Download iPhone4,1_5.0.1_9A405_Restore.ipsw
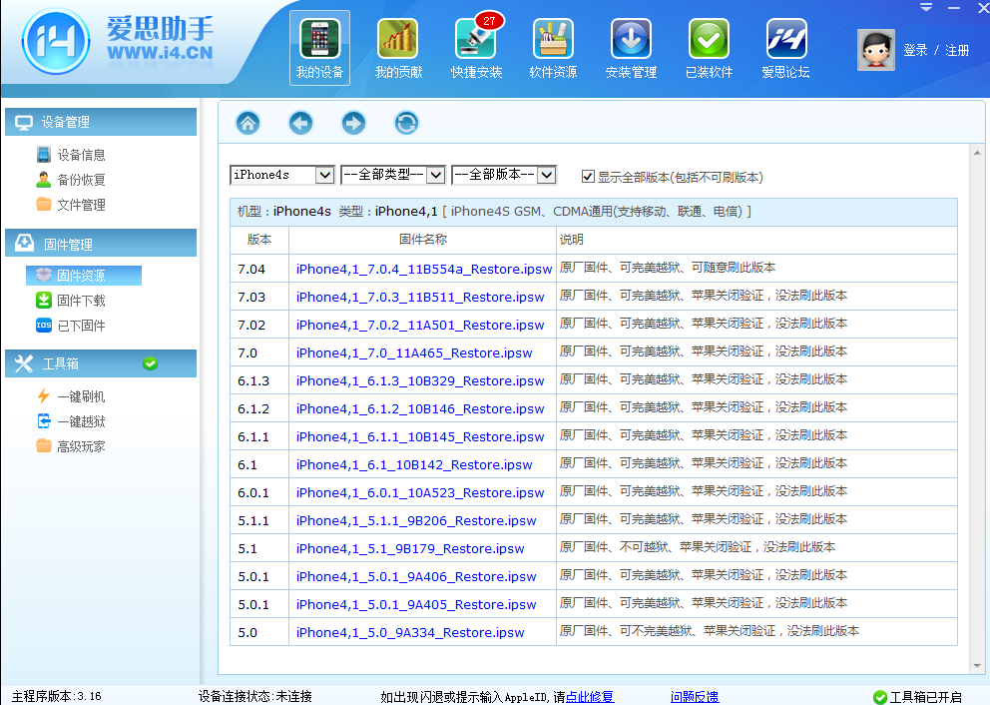 coord(416,604)
